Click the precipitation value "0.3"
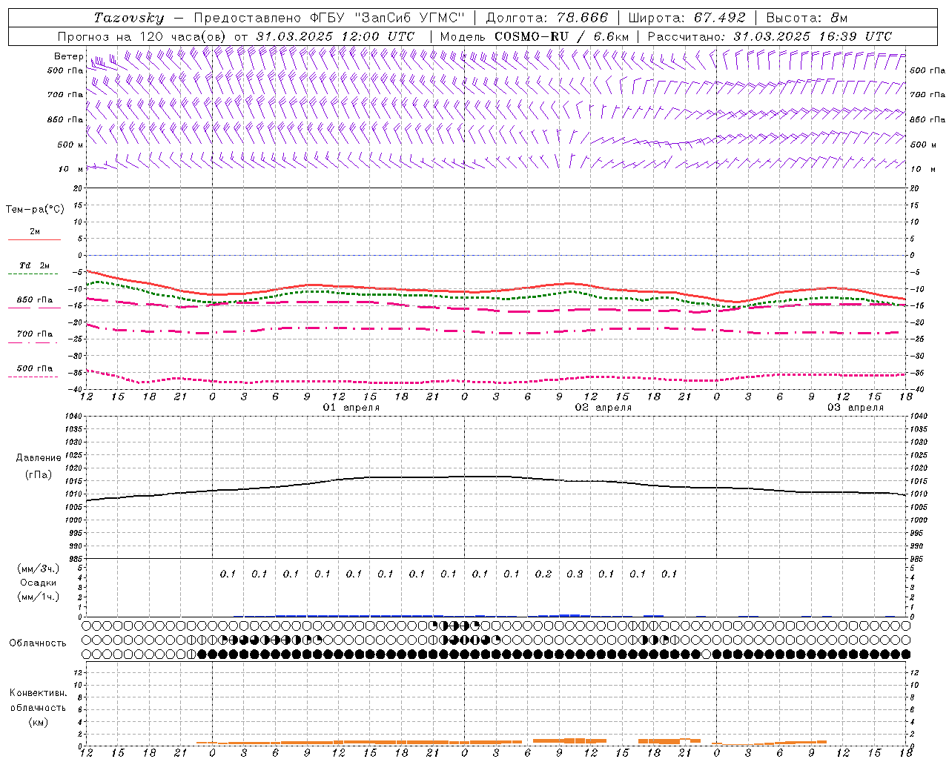 [575, 574]
